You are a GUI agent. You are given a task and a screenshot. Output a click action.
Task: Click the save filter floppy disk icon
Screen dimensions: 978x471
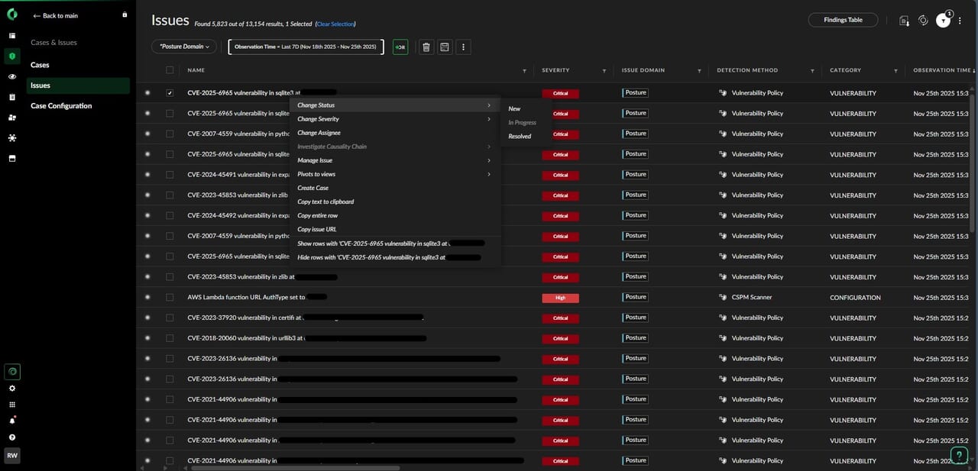point(445,47)
